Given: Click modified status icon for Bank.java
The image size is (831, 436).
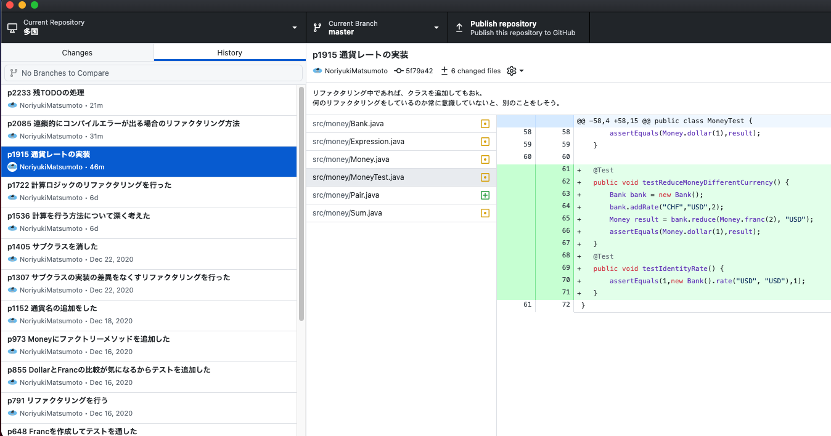Looking at the screenshot, I should [485, 124].
